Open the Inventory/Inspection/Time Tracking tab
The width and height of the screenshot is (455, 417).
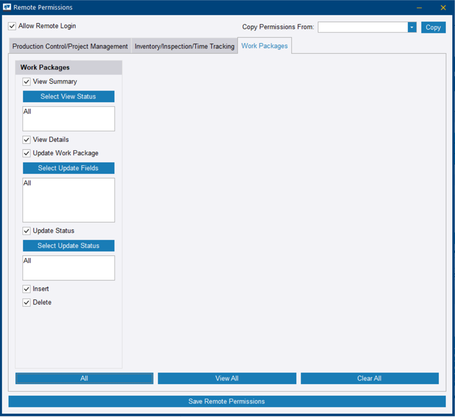184,46
